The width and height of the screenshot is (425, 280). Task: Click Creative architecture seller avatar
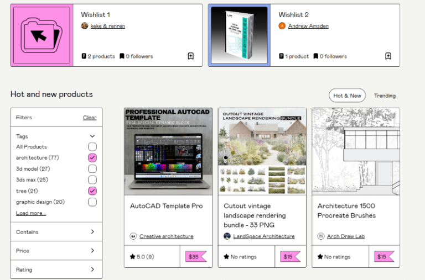[x=133, y=236]
